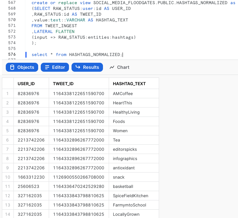Select the antioxidant hashtag cell

tap(134, 168)
